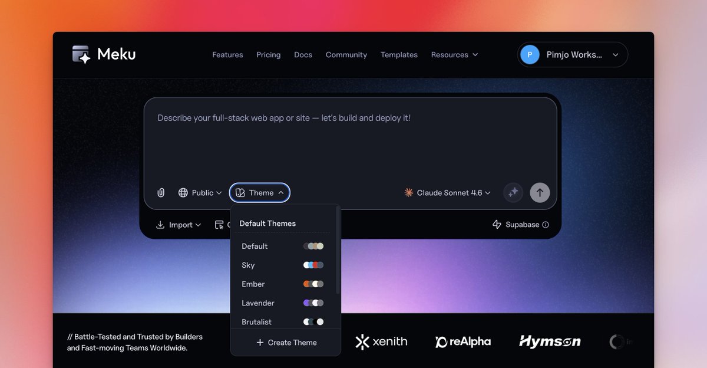Choose the Ember theme
Screen dimensions: 707x368
point(283,284)
